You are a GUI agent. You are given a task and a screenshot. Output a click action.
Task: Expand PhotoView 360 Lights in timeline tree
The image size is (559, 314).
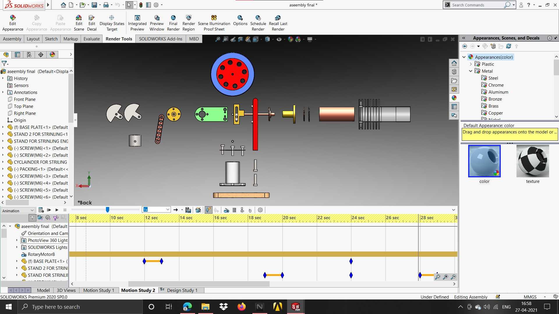(17, 240)
